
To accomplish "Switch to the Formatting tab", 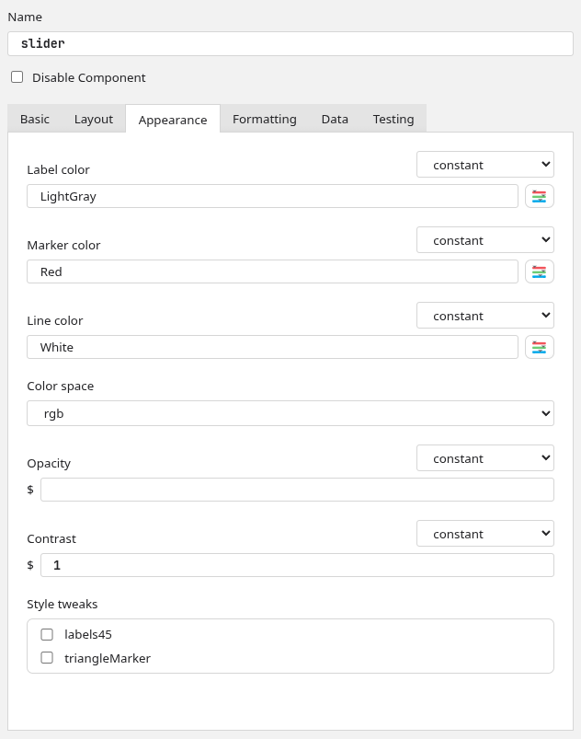I will [x=265, y=119].
